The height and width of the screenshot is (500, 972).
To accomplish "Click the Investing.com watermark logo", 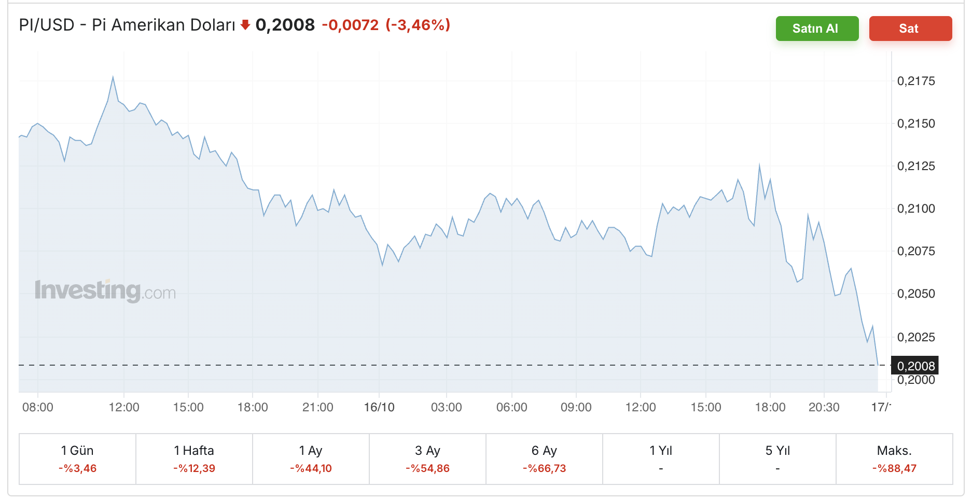I will pos(105,290).
